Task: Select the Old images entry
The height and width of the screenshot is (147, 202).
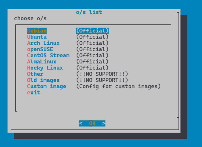Action: [43, 80]
